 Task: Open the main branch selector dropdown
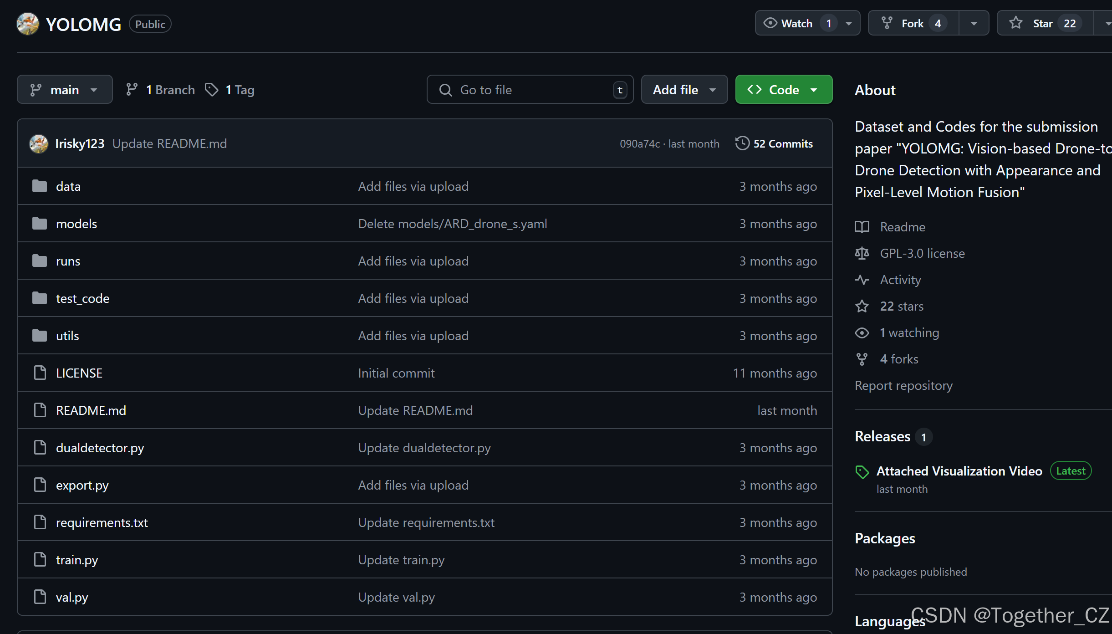pyautogui.click(x=65, y=90)
